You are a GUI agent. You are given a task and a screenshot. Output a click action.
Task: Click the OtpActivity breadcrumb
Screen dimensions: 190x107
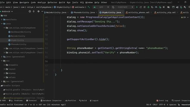[x=62, y=7]
